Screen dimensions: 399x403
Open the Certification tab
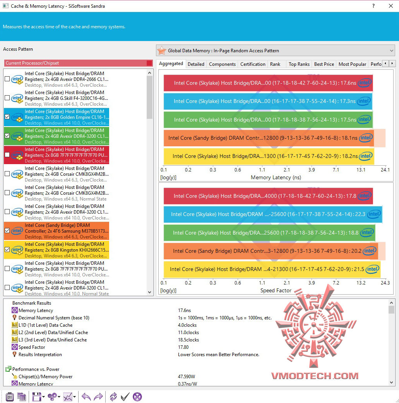[x=253, y=64]
